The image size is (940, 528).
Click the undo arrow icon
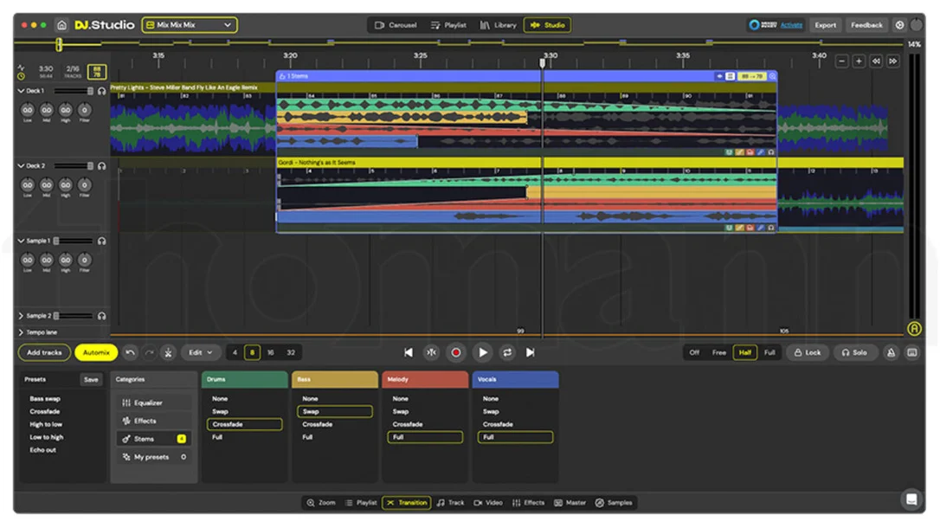pyautogui.click(x=130, y=353)
